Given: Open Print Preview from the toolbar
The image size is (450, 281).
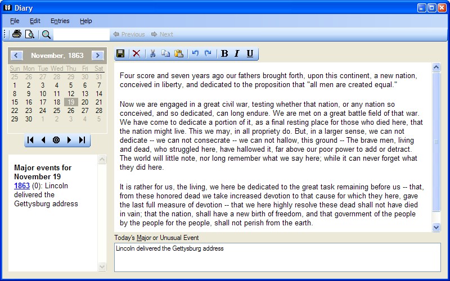Looking at the screenshot, I should pos(29,34).
